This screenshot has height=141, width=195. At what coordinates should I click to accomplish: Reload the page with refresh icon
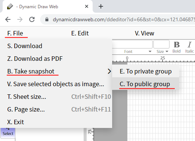32,19
